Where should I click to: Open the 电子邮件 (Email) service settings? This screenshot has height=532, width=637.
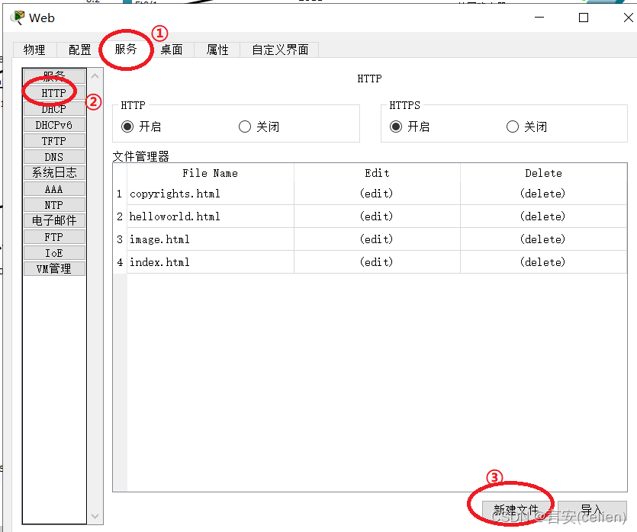click(53, 220)
